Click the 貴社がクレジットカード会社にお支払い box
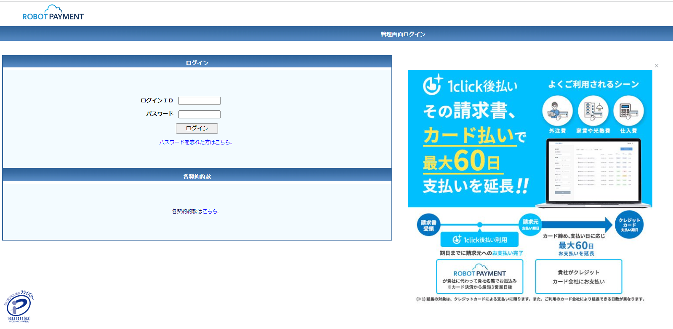Viewport: 673px width, 329px height. tap(579, 276)
